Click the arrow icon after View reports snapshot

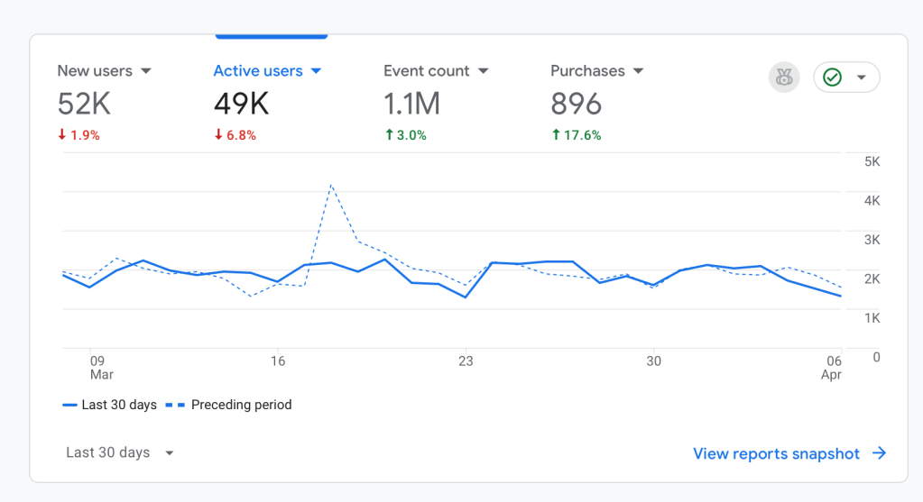coord(879,453)
